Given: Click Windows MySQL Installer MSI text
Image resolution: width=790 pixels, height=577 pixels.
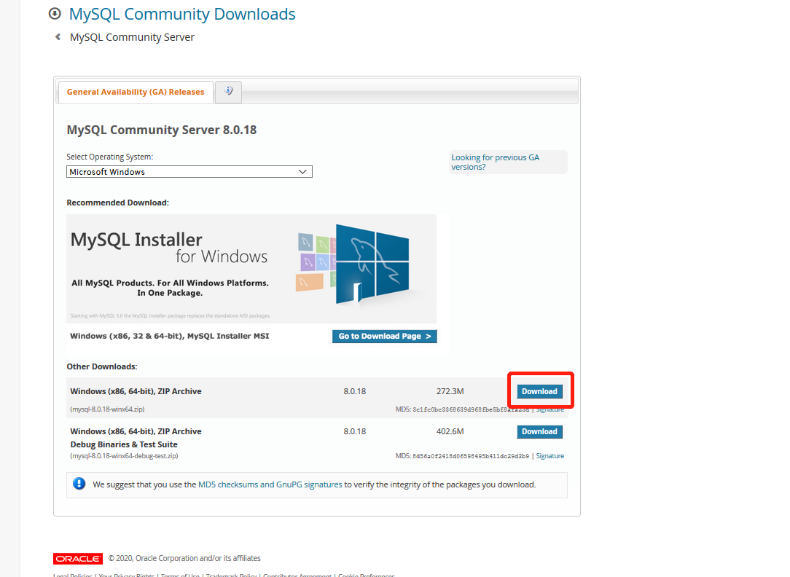Looking at the screenshot, I should (170, 336).
